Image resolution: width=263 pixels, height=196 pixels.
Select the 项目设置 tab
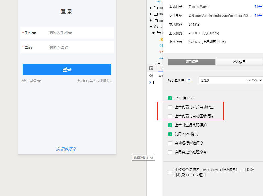192,62
